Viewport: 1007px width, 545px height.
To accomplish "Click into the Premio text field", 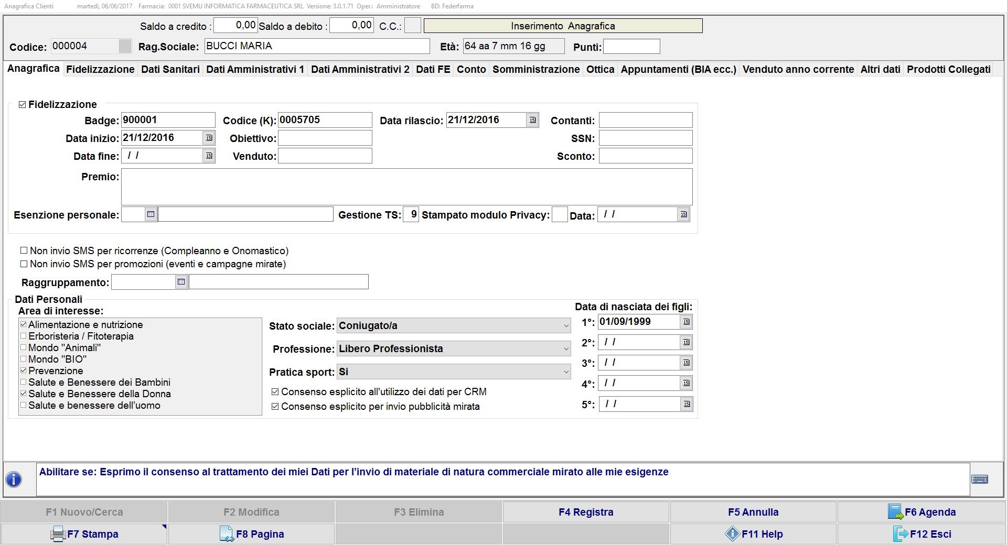I will tap(406, 187).
